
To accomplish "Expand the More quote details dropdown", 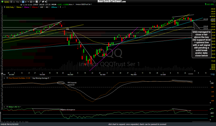I will [72, 4].
